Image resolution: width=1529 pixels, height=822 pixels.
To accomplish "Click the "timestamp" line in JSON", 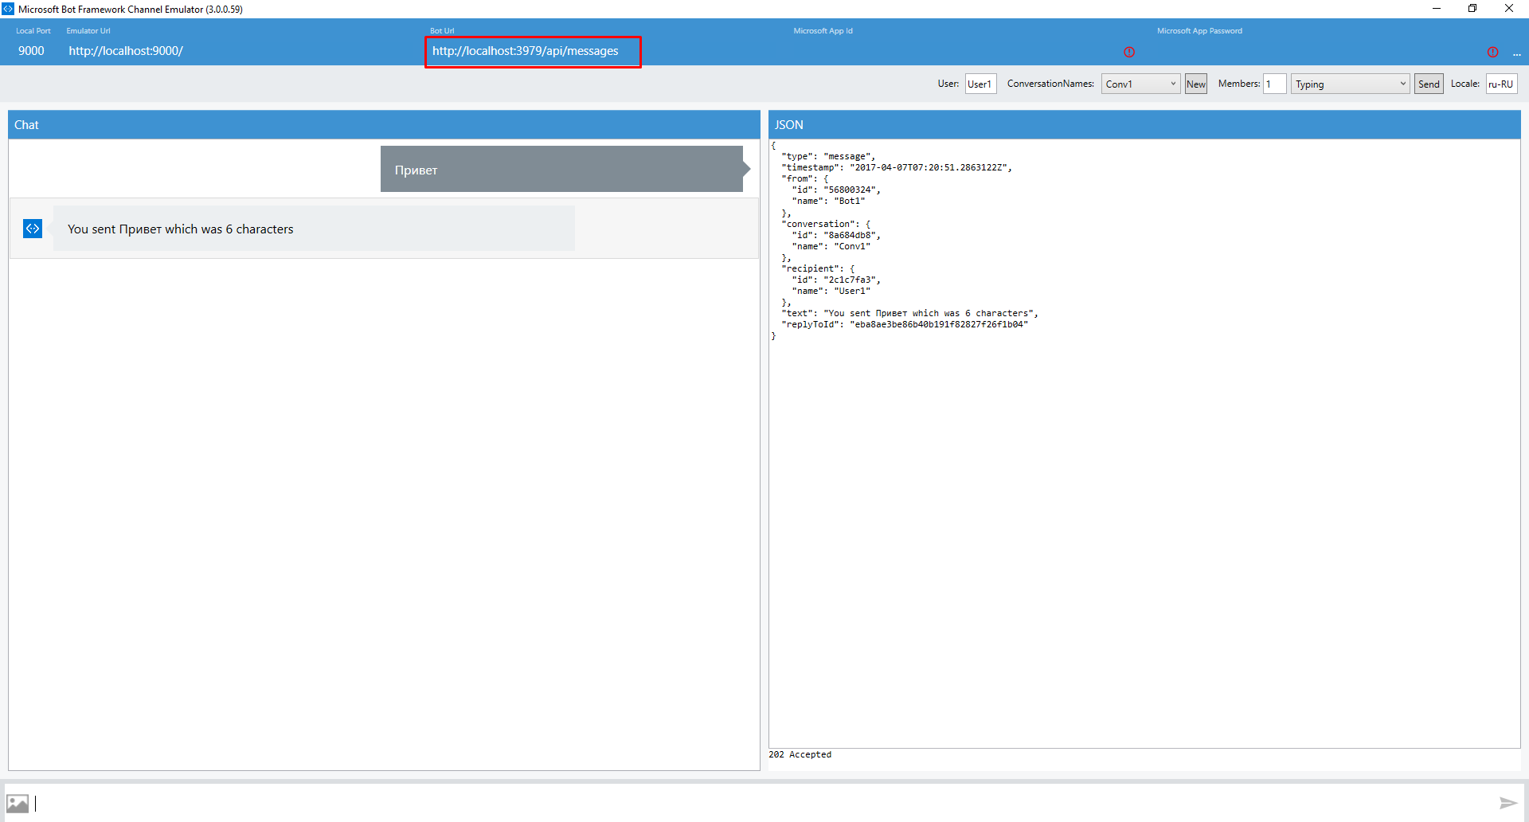I will point(897,168).
